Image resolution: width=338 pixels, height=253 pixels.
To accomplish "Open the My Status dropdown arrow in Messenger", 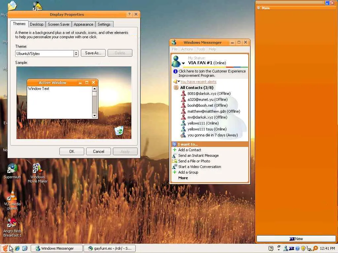I will coord(183,63).
